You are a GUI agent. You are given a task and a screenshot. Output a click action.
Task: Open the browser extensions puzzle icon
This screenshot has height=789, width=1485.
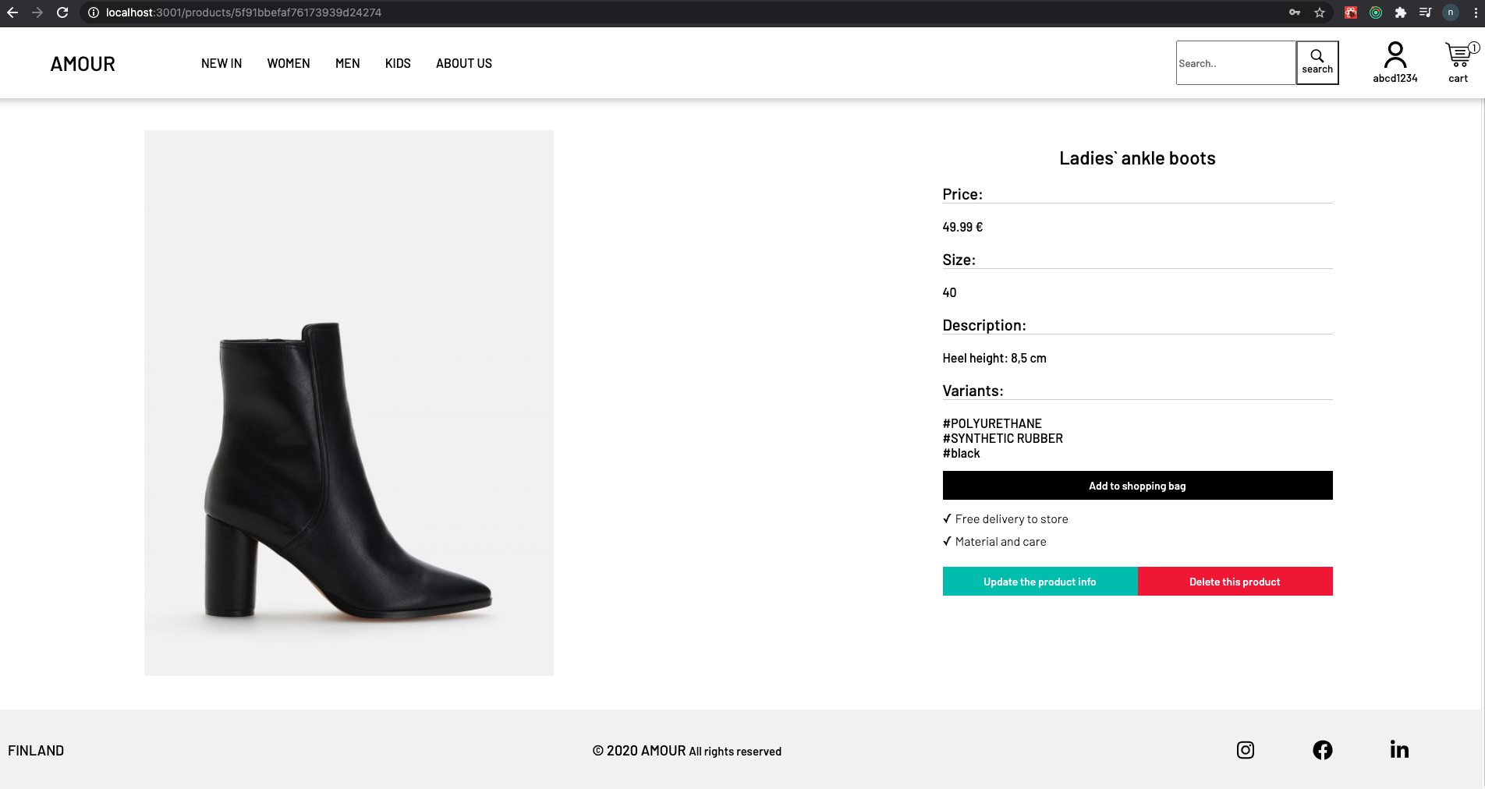coord(1401,12)
